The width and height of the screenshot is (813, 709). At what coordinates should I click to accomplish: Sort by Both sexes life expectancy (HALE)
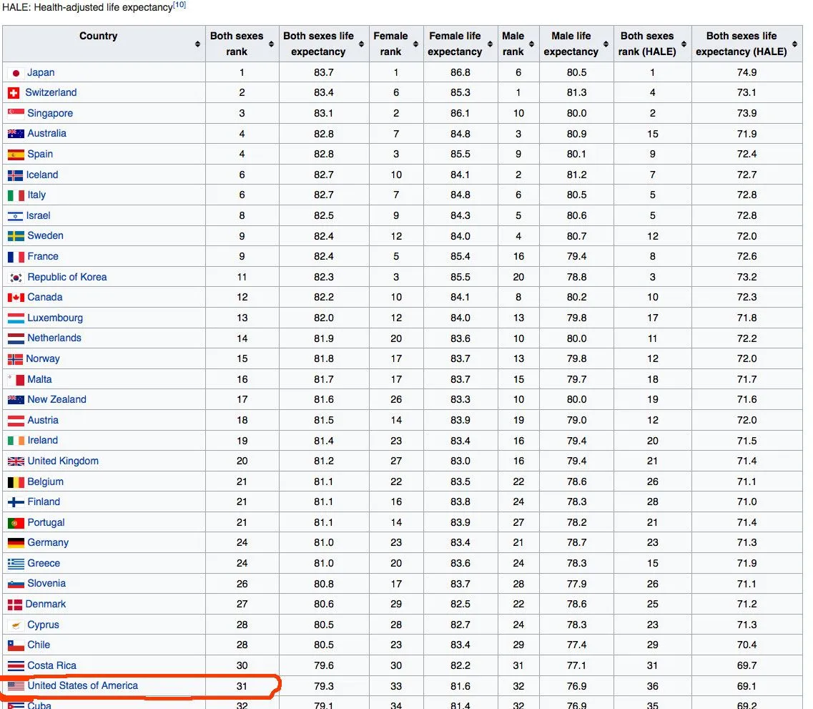pos(794,44)
